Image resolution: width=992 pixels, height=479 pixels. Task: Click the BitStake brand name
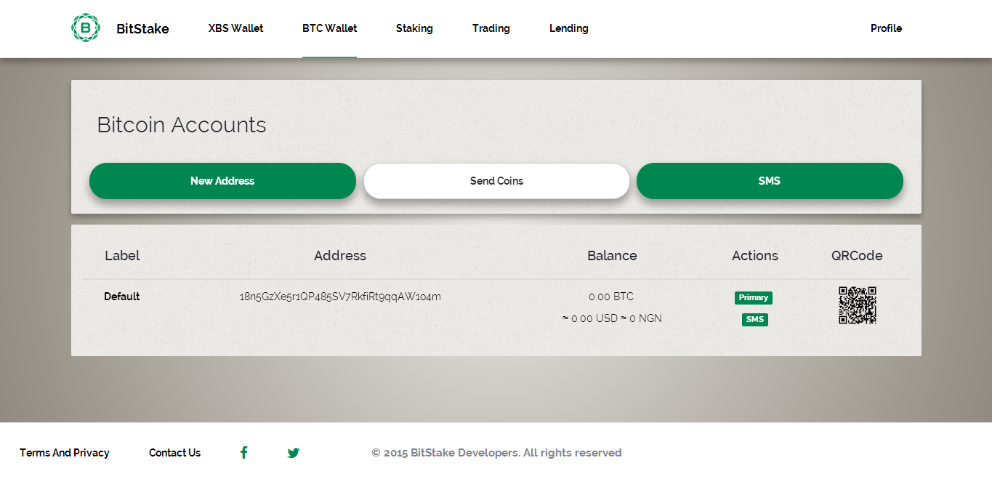pyautogui.click(x=143, y=29)
